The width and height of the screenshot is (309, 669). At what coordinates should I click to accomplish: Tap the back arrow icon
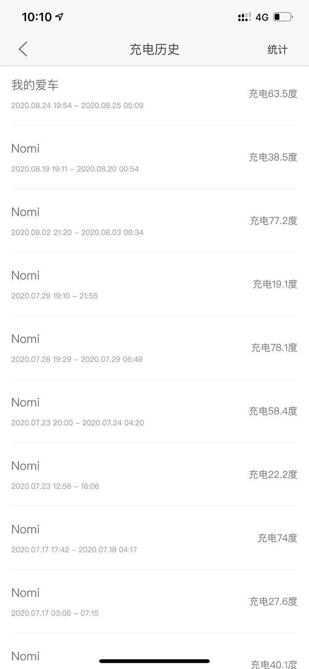click(23, 49)
